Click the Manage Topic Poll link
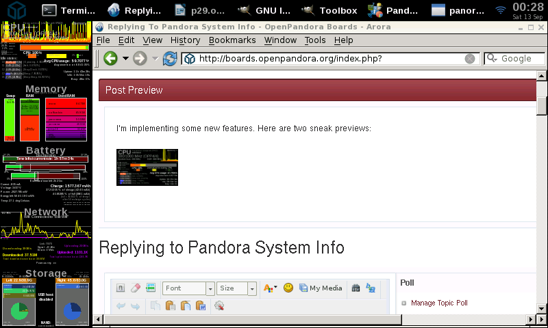Viewport: 548px width, 328px height. (439, 303)
